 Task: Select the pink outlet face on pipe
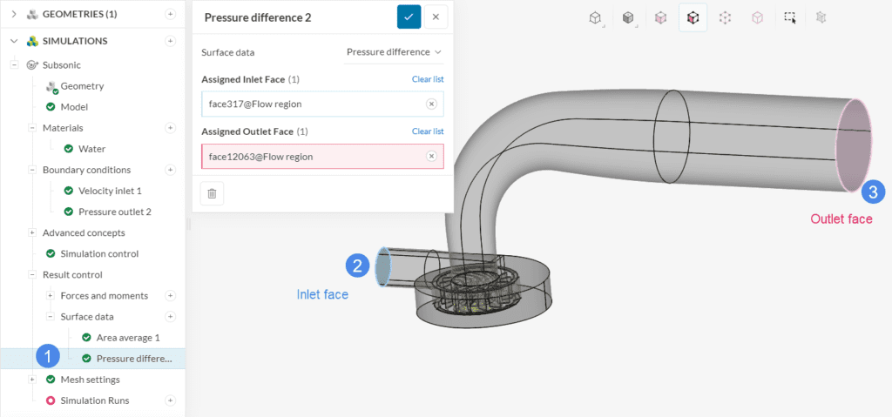[854, 145]
